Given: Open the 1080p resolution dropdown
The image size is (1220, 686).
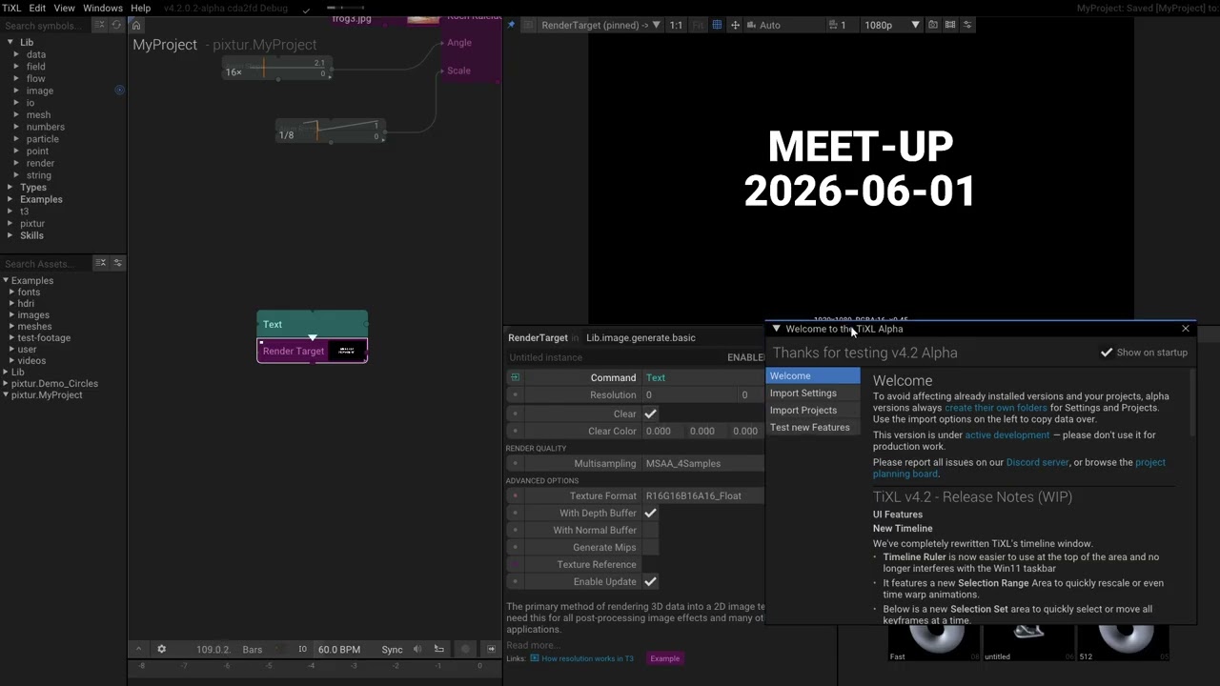Looking at the screenshot, I should [x=892, y=25].
